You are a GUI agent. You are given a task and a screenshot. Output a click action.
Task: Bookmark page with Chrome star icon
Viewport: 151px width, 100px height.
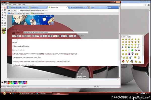pos(145,5)
